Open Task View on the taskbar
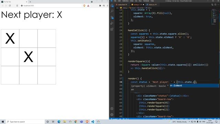 53,122
